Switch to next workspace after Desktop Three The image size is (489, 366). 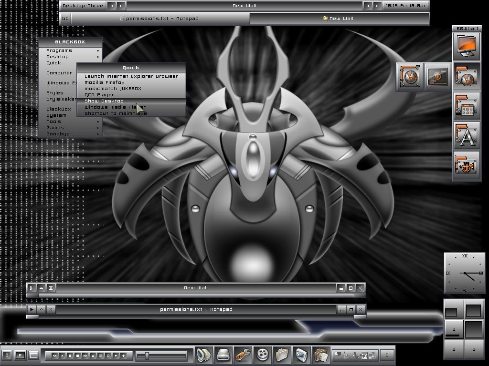point(121,6)
